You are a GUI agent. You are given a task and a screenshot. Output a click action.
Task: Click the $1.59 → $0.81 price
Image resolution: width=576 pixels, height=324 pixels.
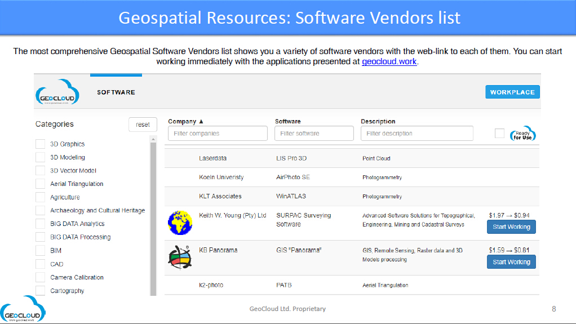point(509,250)
